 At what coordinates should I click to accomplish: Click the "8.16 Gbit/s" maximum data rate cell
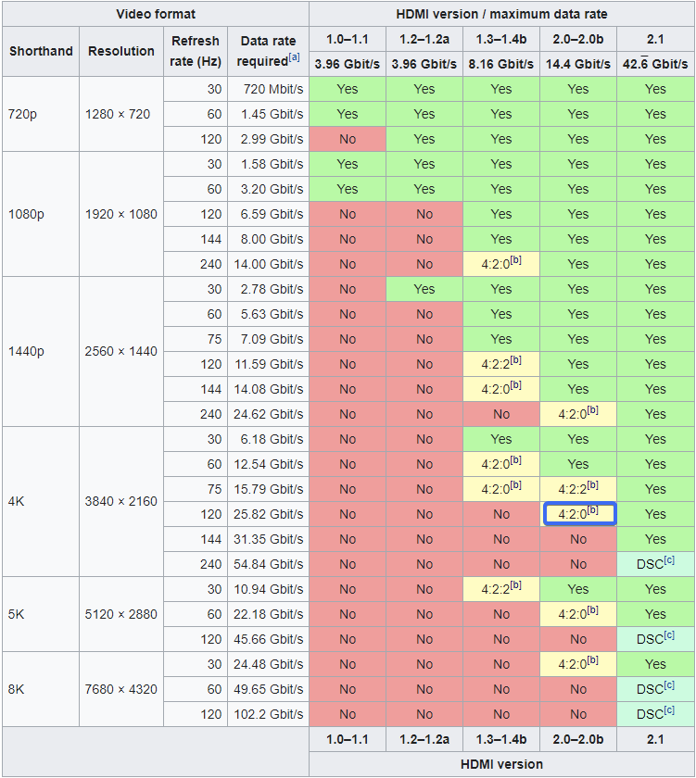pos(500,64)
